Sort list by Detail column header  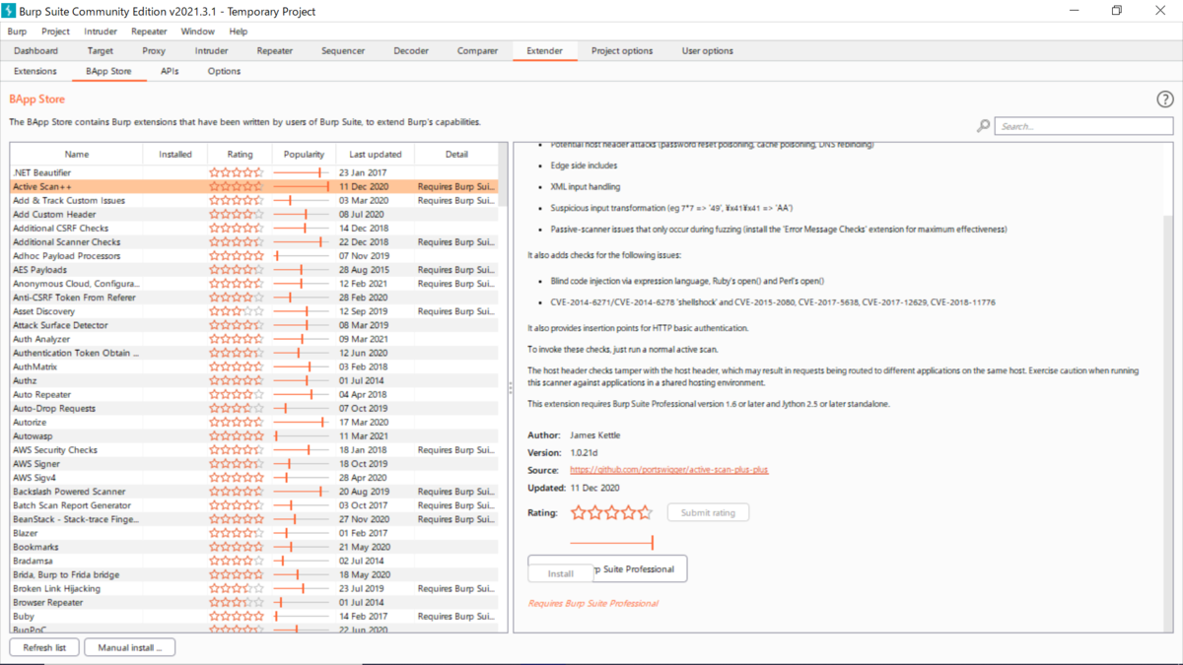tap(456, 155)
